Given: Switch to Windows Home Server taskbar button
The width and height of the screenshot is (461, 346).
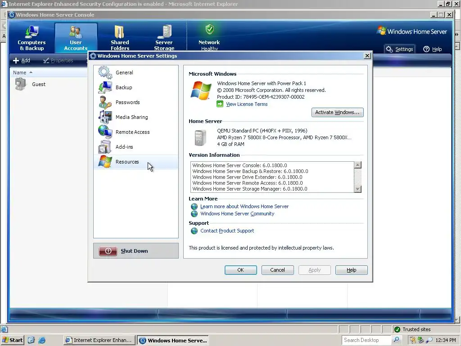Looking at the screenshot, I should pyautogui.click(x=173, y=340).
